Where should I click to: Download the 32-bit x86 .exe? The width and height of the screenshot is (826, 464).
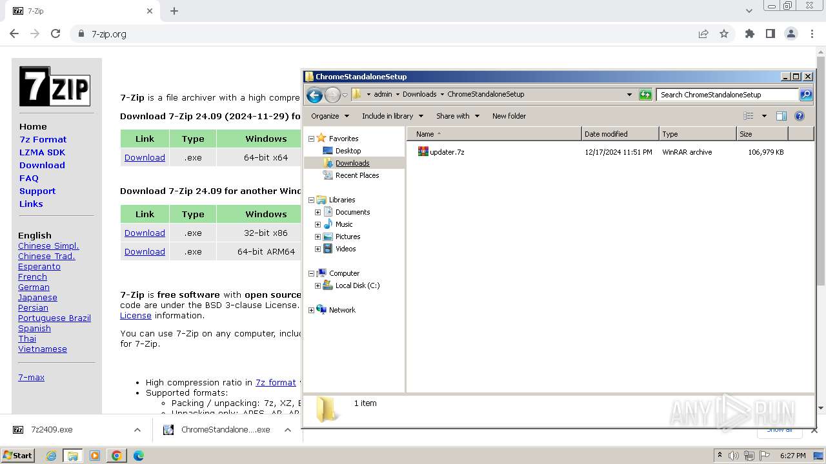coord(145,233)
